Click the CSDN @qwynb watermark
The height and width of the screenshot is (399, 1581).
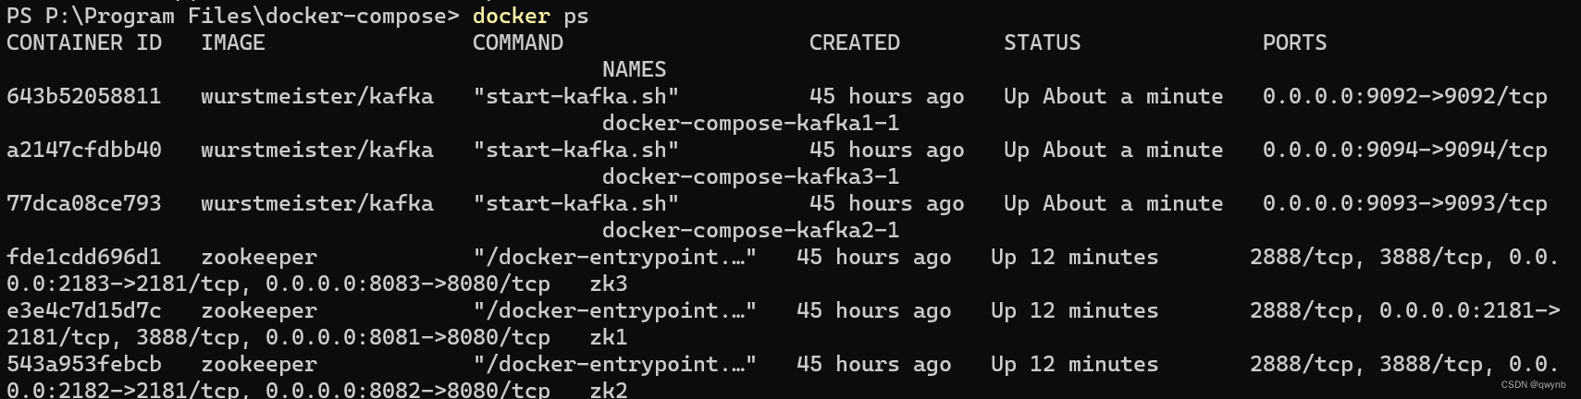pos(1534,384)
